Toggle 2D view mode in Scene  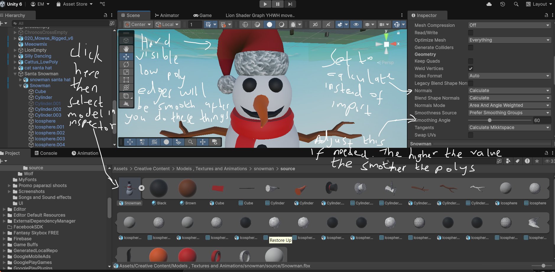tap(315, 25)
